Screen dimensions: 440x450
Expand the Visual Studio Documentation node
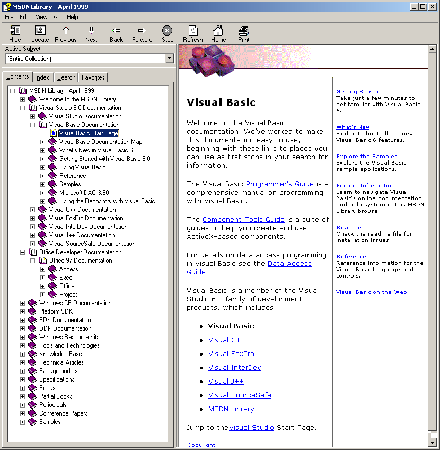[33, 116]
